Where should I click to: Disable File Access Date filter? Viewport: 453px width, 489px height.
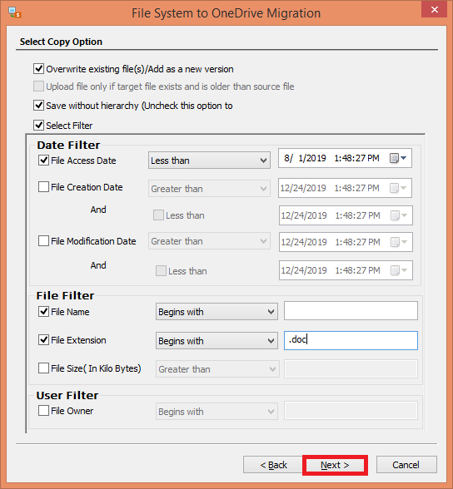[43, 161]
